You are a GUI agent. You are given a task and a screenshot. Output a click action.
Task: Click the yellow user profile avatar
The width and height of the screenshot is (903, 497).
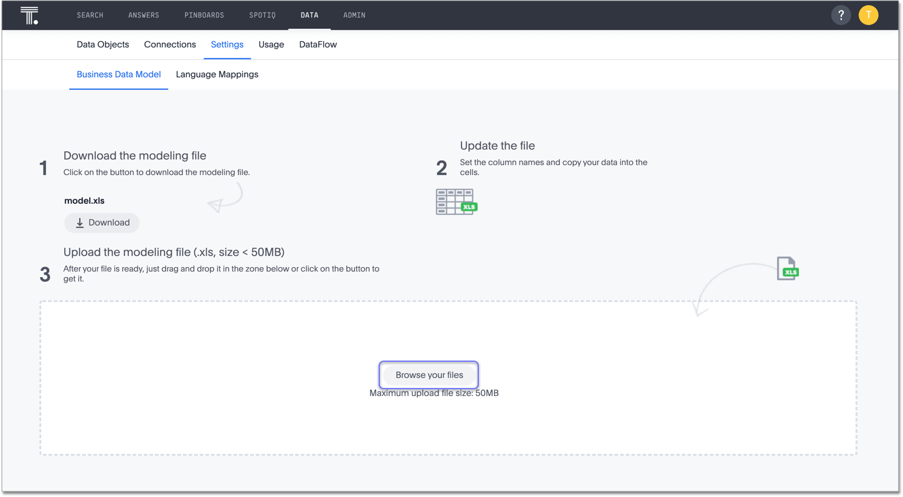click(x=868, y=16)
